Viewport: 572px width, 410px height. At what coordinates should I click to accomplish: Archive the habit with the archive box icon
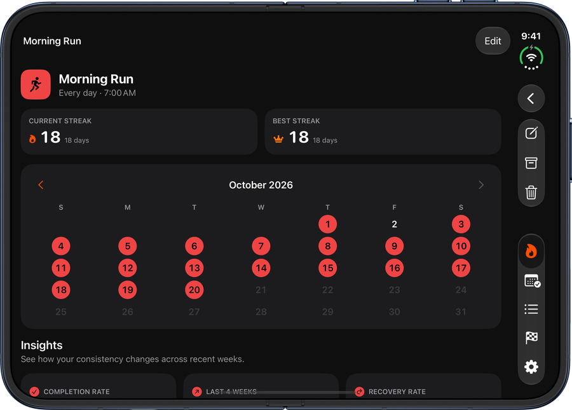(531, 163)
